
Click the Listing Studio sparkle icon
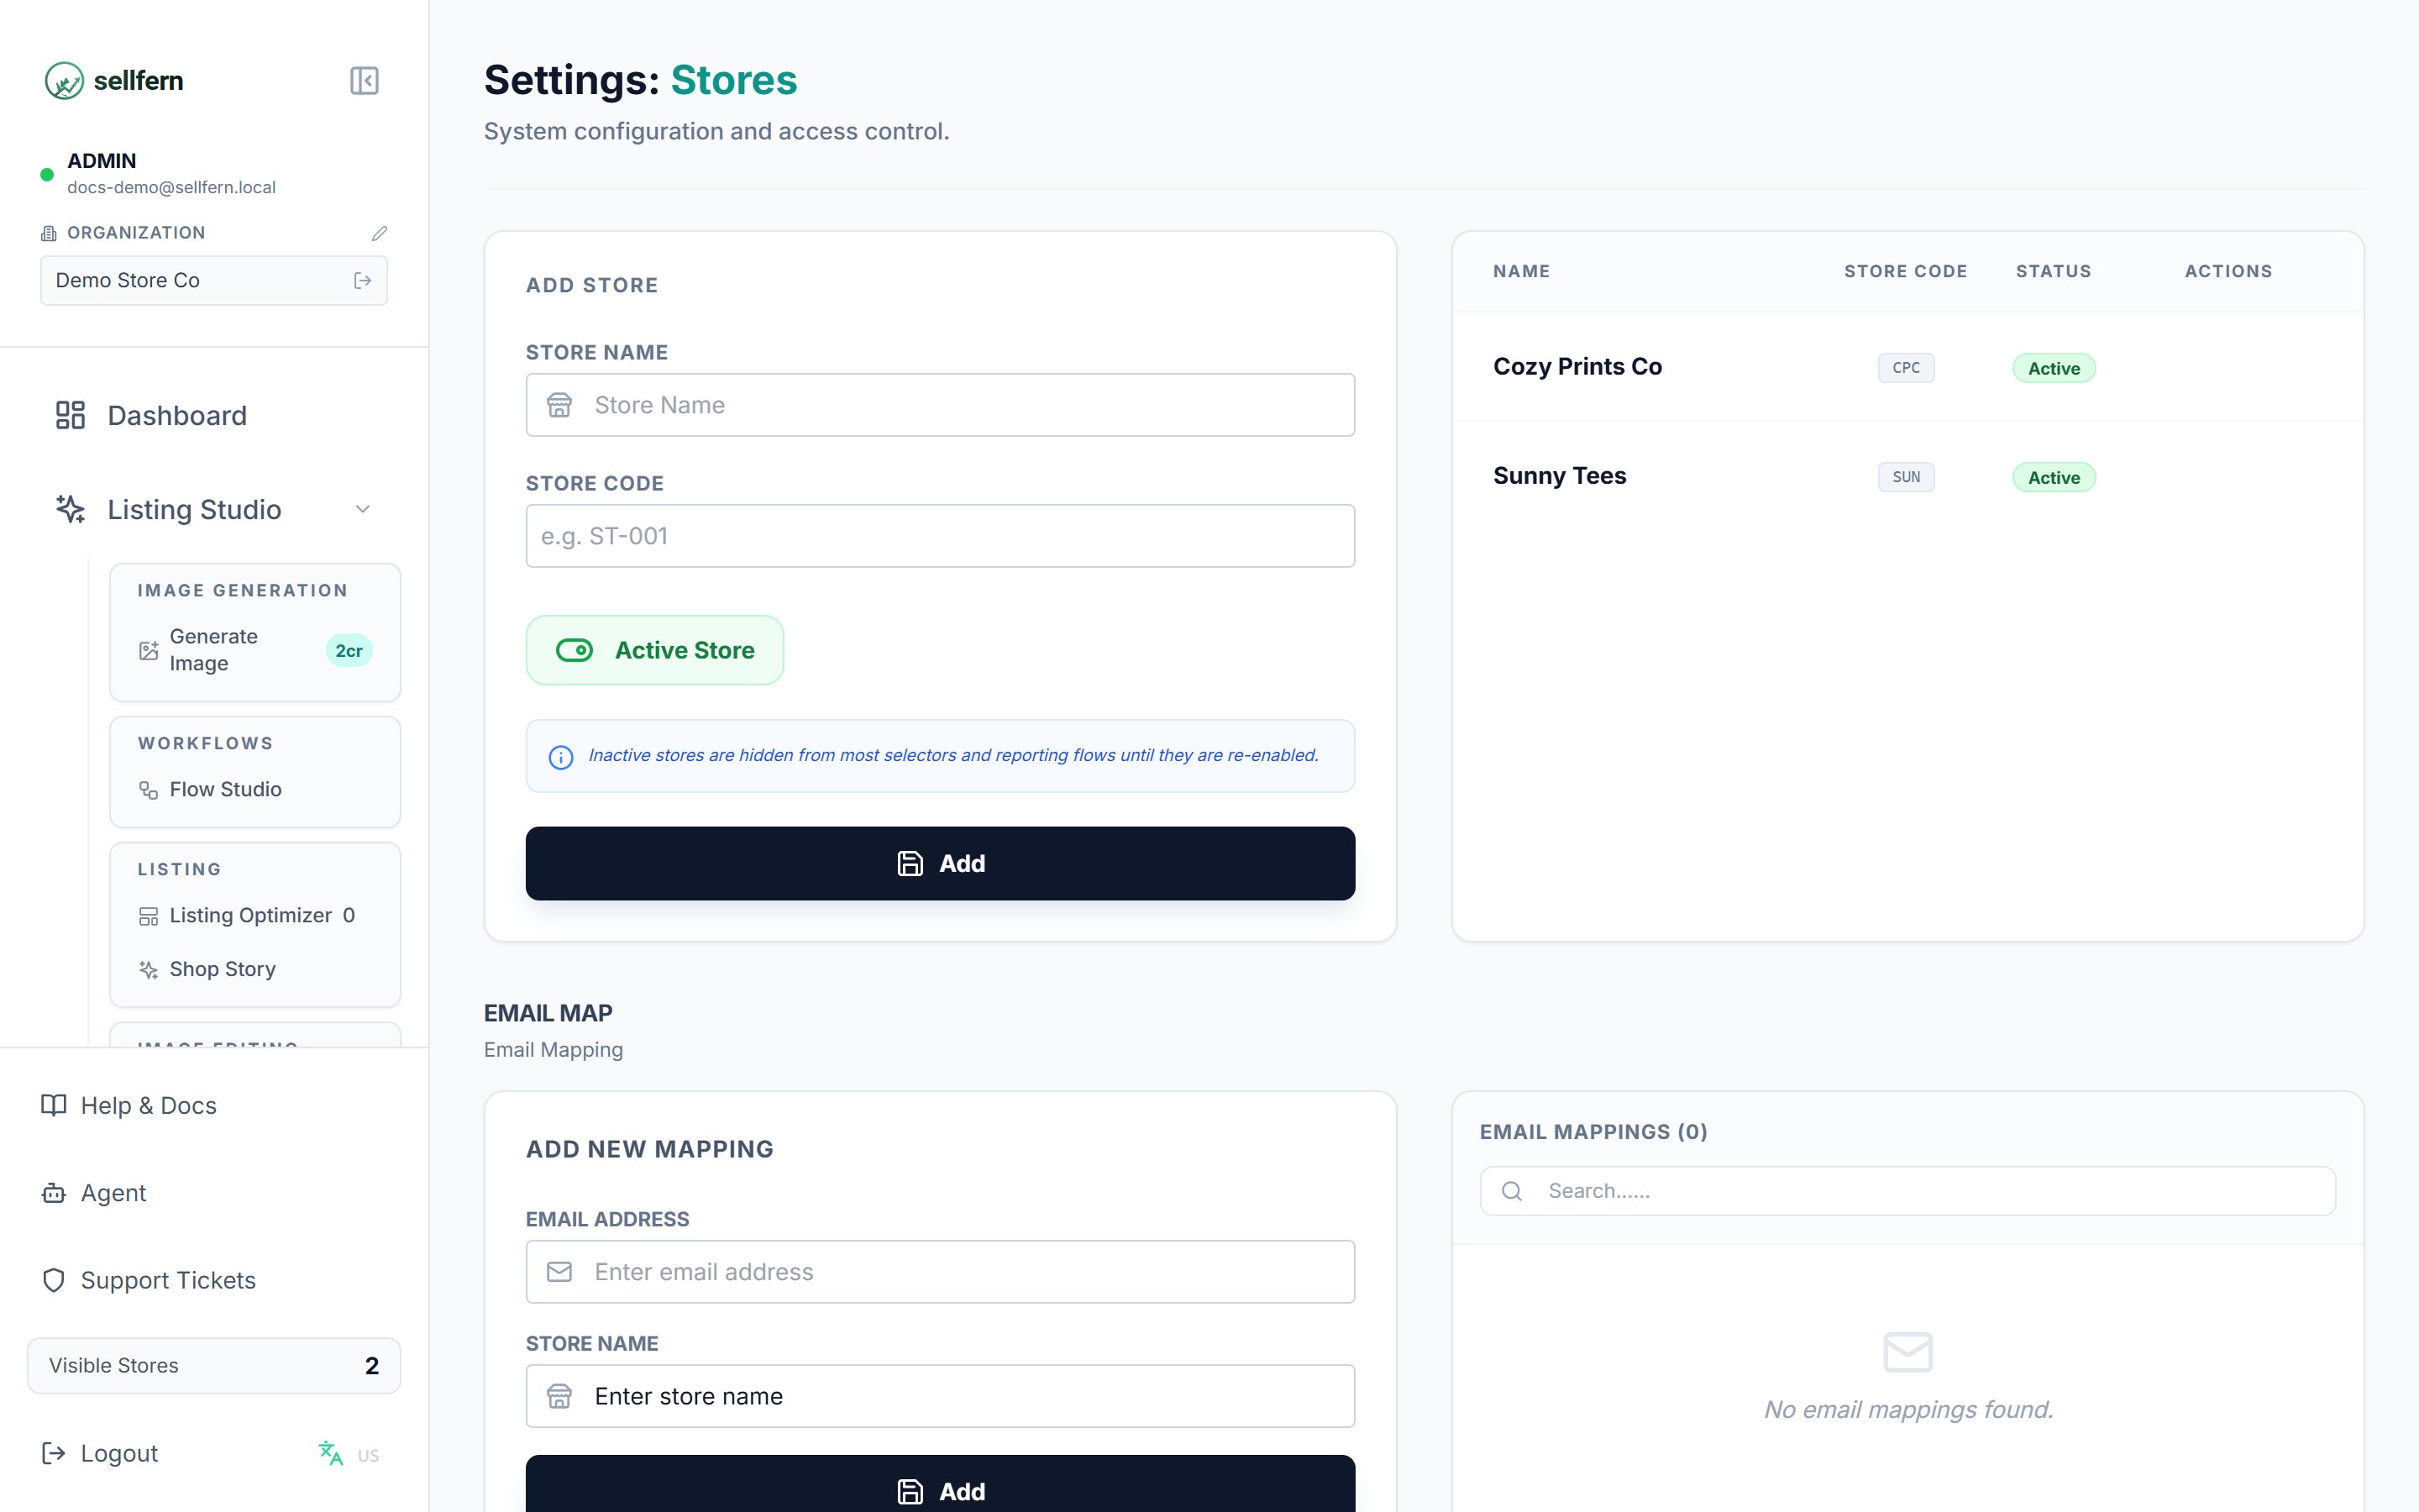pyautogui.click(x=70, y=509)
